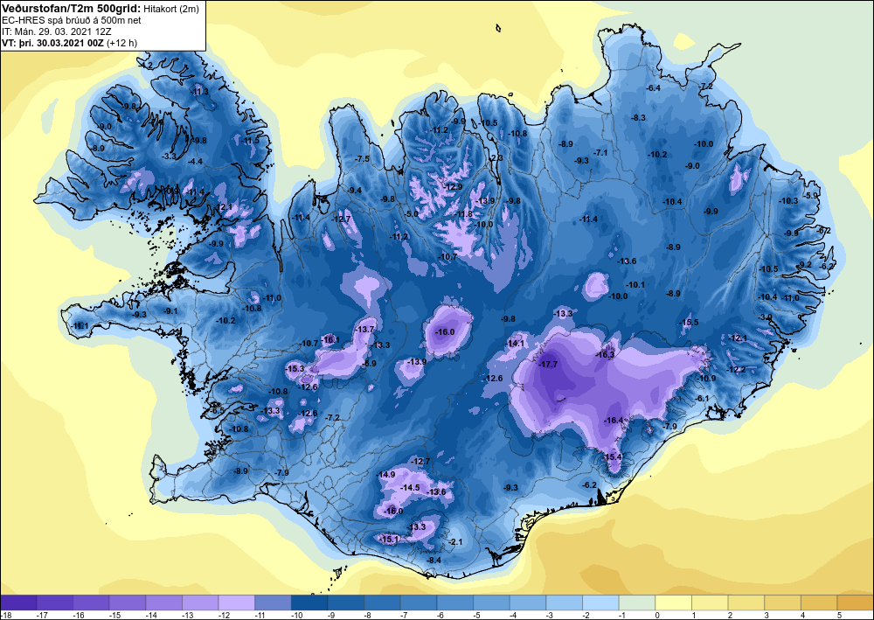Click the -8.4 temperature value on south coast
Viewport: 874px width, 620px height.
pos(434,560)
